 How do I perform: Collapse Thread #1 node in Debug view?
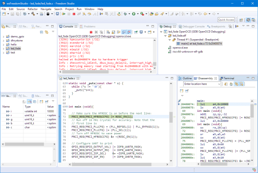(x=169, y=40)
